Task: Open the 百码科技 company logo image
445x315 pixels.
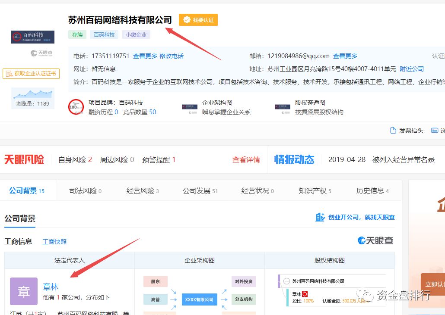Action: click(33, 37)
